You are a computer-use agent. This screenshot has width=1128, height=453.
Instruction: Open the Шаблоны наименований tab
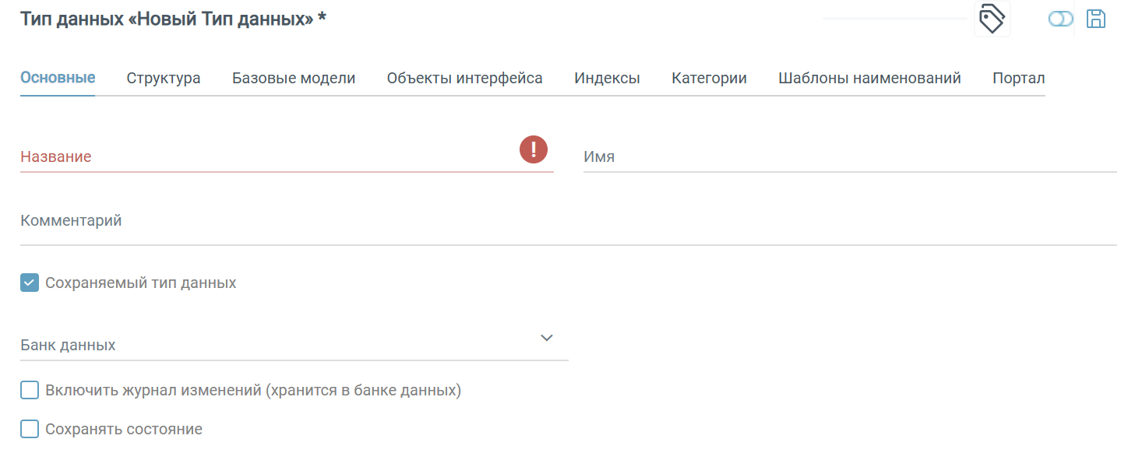click(870, 78)
